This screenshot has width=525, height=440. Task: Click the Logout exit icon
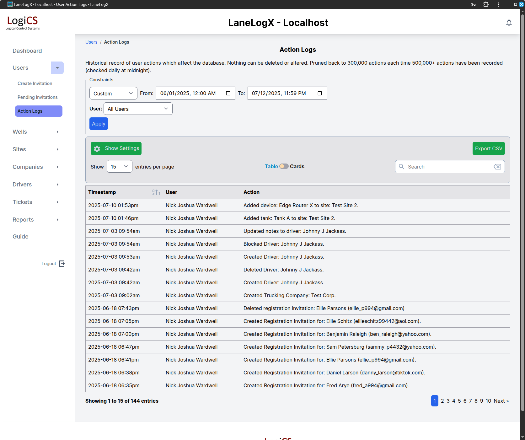62,264
